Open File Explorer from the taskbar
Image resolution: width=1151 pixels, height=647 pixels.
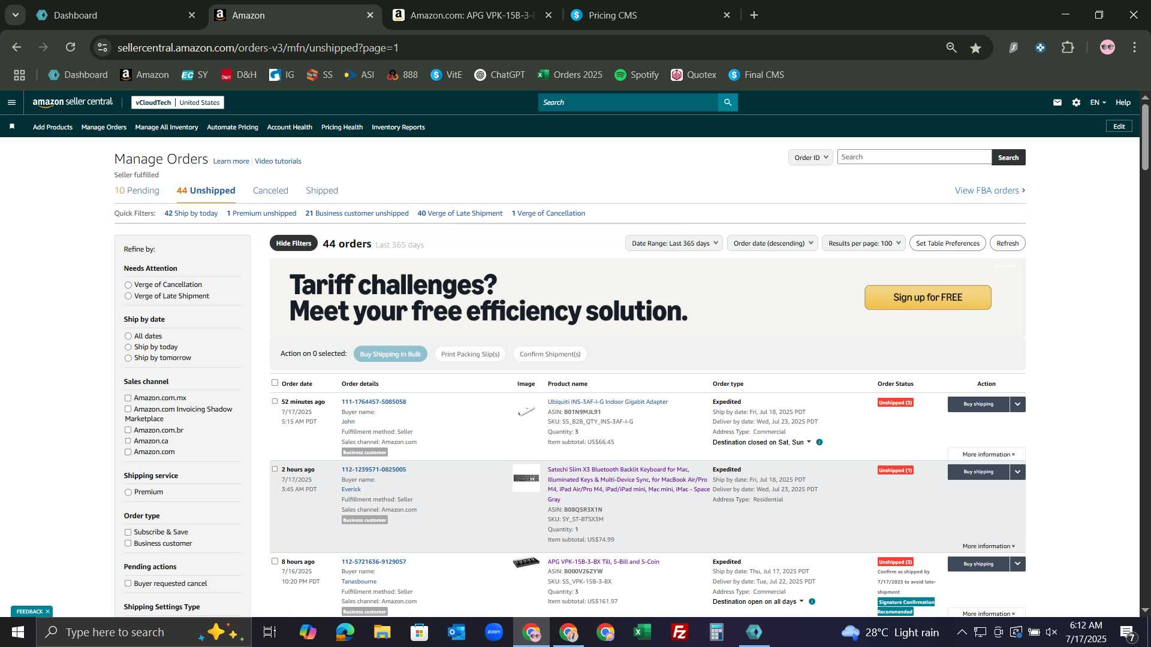point(382,632)
